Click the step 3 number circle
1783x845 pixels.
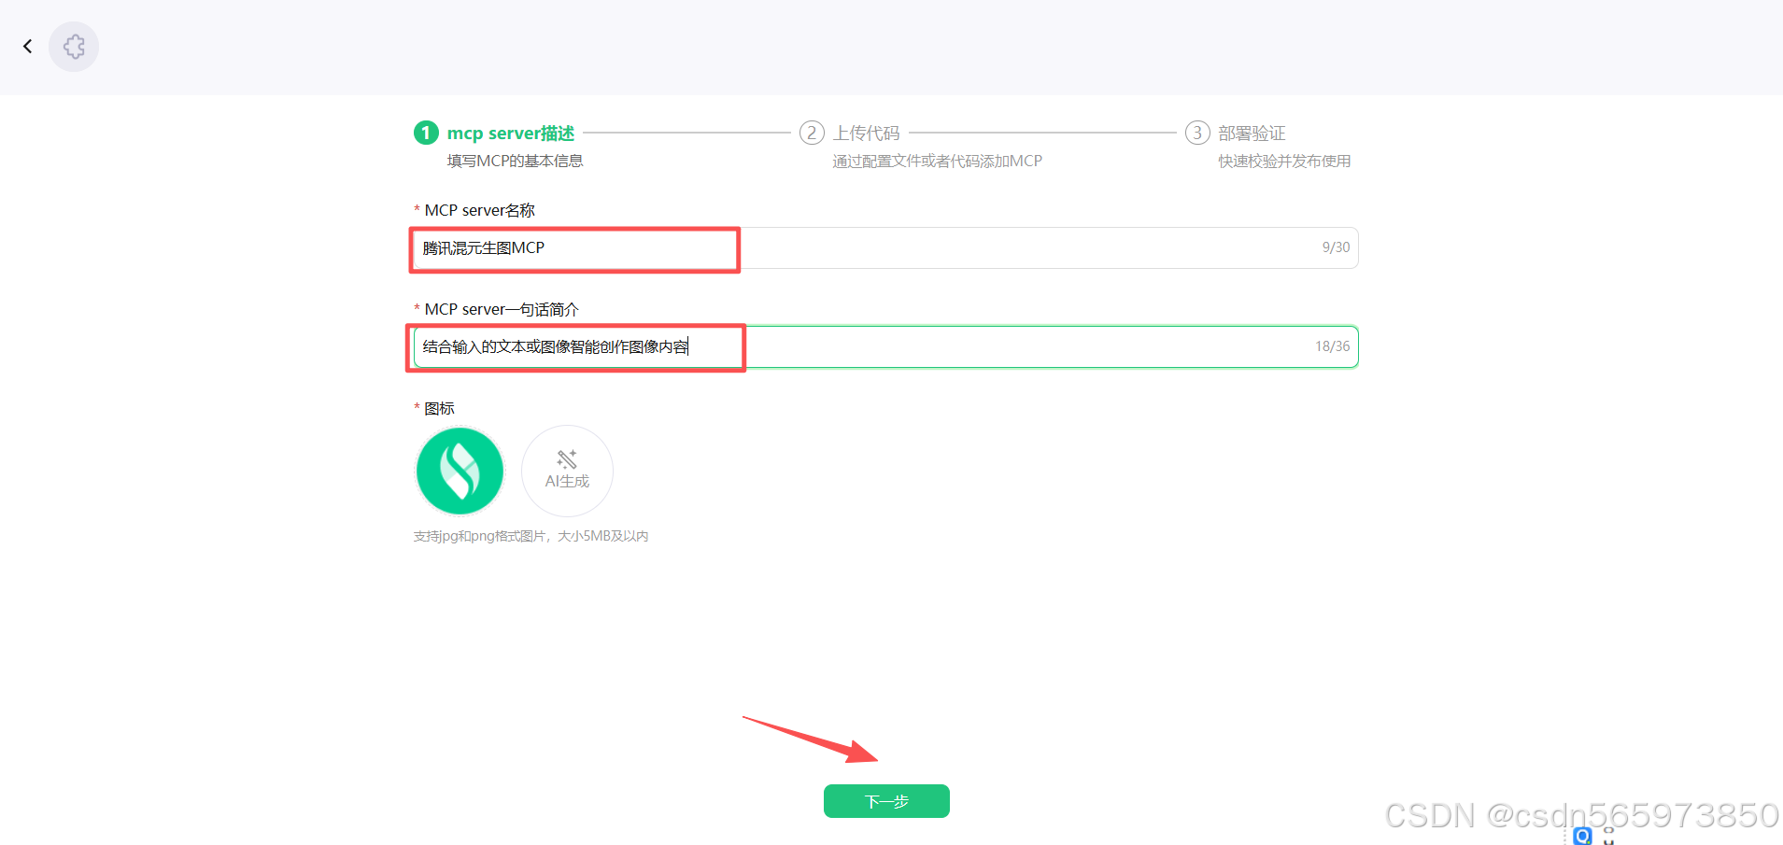click(x=1197, y=133)
